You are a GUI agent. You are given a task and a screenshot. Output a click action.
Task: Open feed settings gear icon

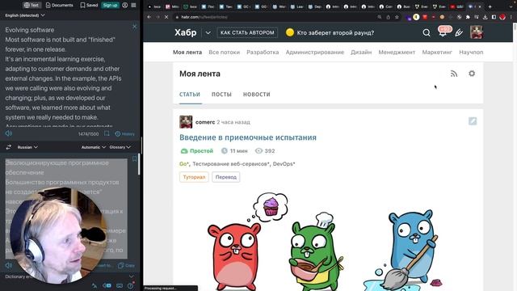point(472,74)
